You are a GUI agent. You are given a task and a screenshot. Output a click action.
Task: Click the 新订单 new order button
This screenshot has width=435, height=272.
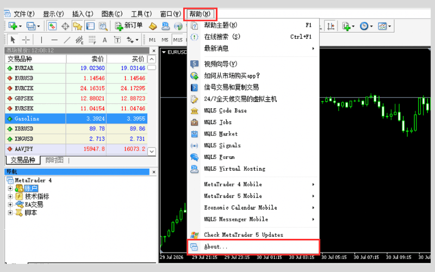point(129,26)
